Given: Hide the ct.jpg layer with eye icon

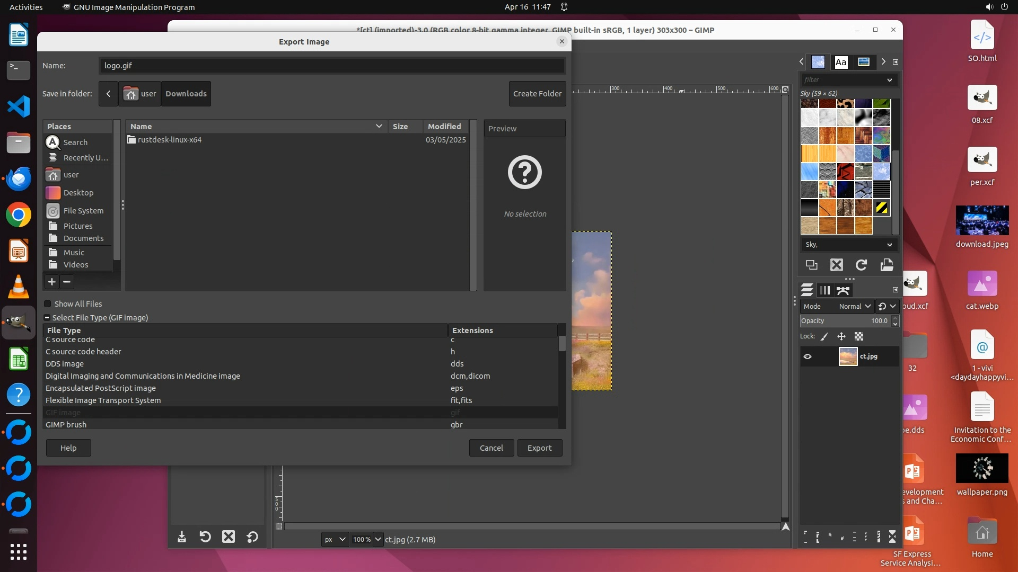Looking at the screenshot, I should pyautogui.click(x=808, y=356).
